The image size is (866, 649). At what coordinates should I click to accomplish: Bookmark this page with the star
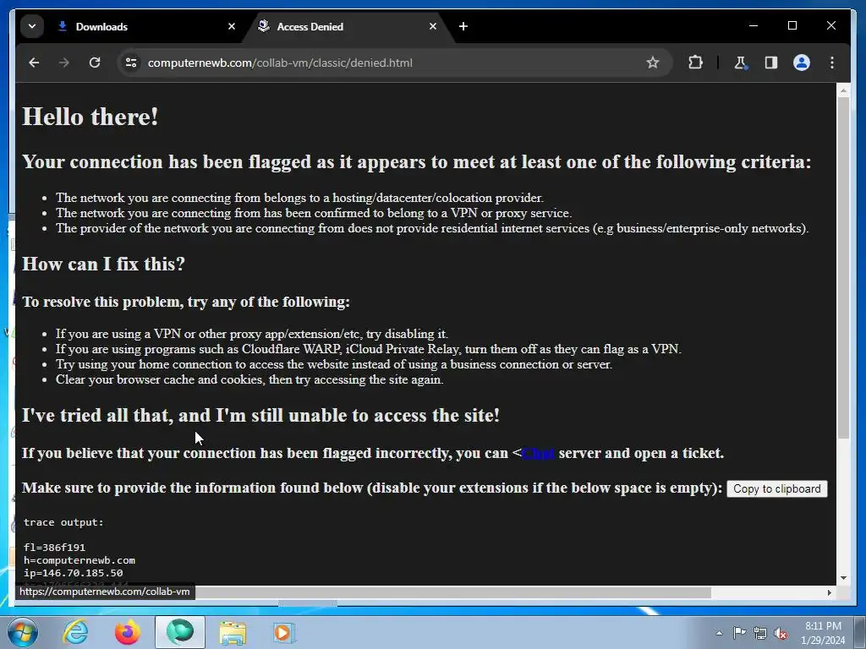653,63
